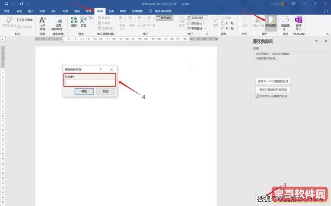Open the 修订 group dialog launcher
The image size is (331, 206).
(207, 34)
